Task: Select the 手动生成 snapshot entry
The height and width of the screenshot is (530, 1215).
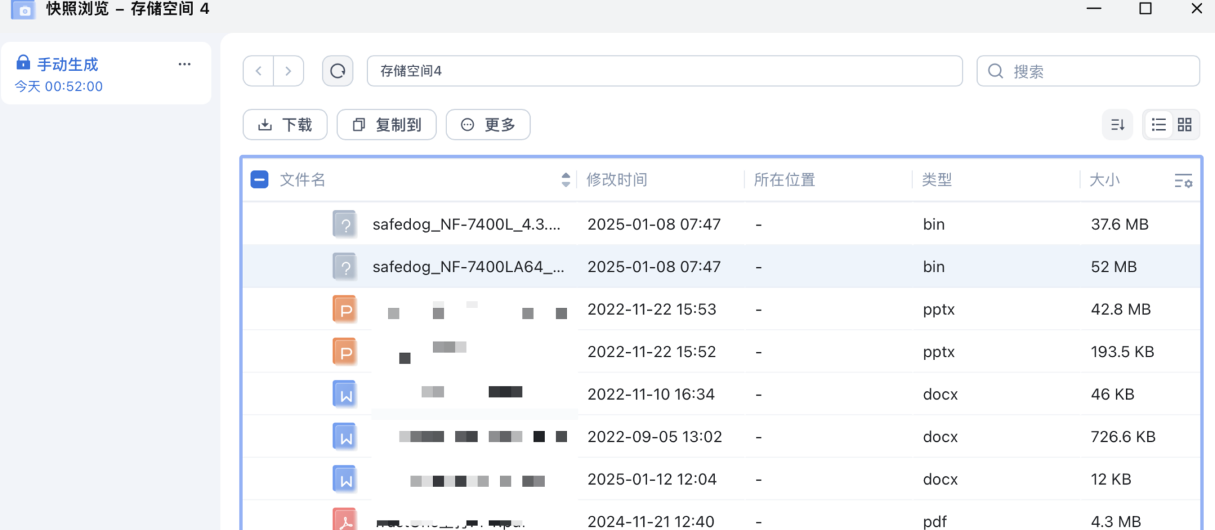Action: [x=67, y=65]
